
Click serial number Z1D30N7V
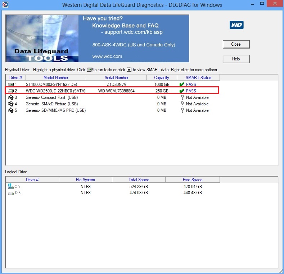(117, 85)
